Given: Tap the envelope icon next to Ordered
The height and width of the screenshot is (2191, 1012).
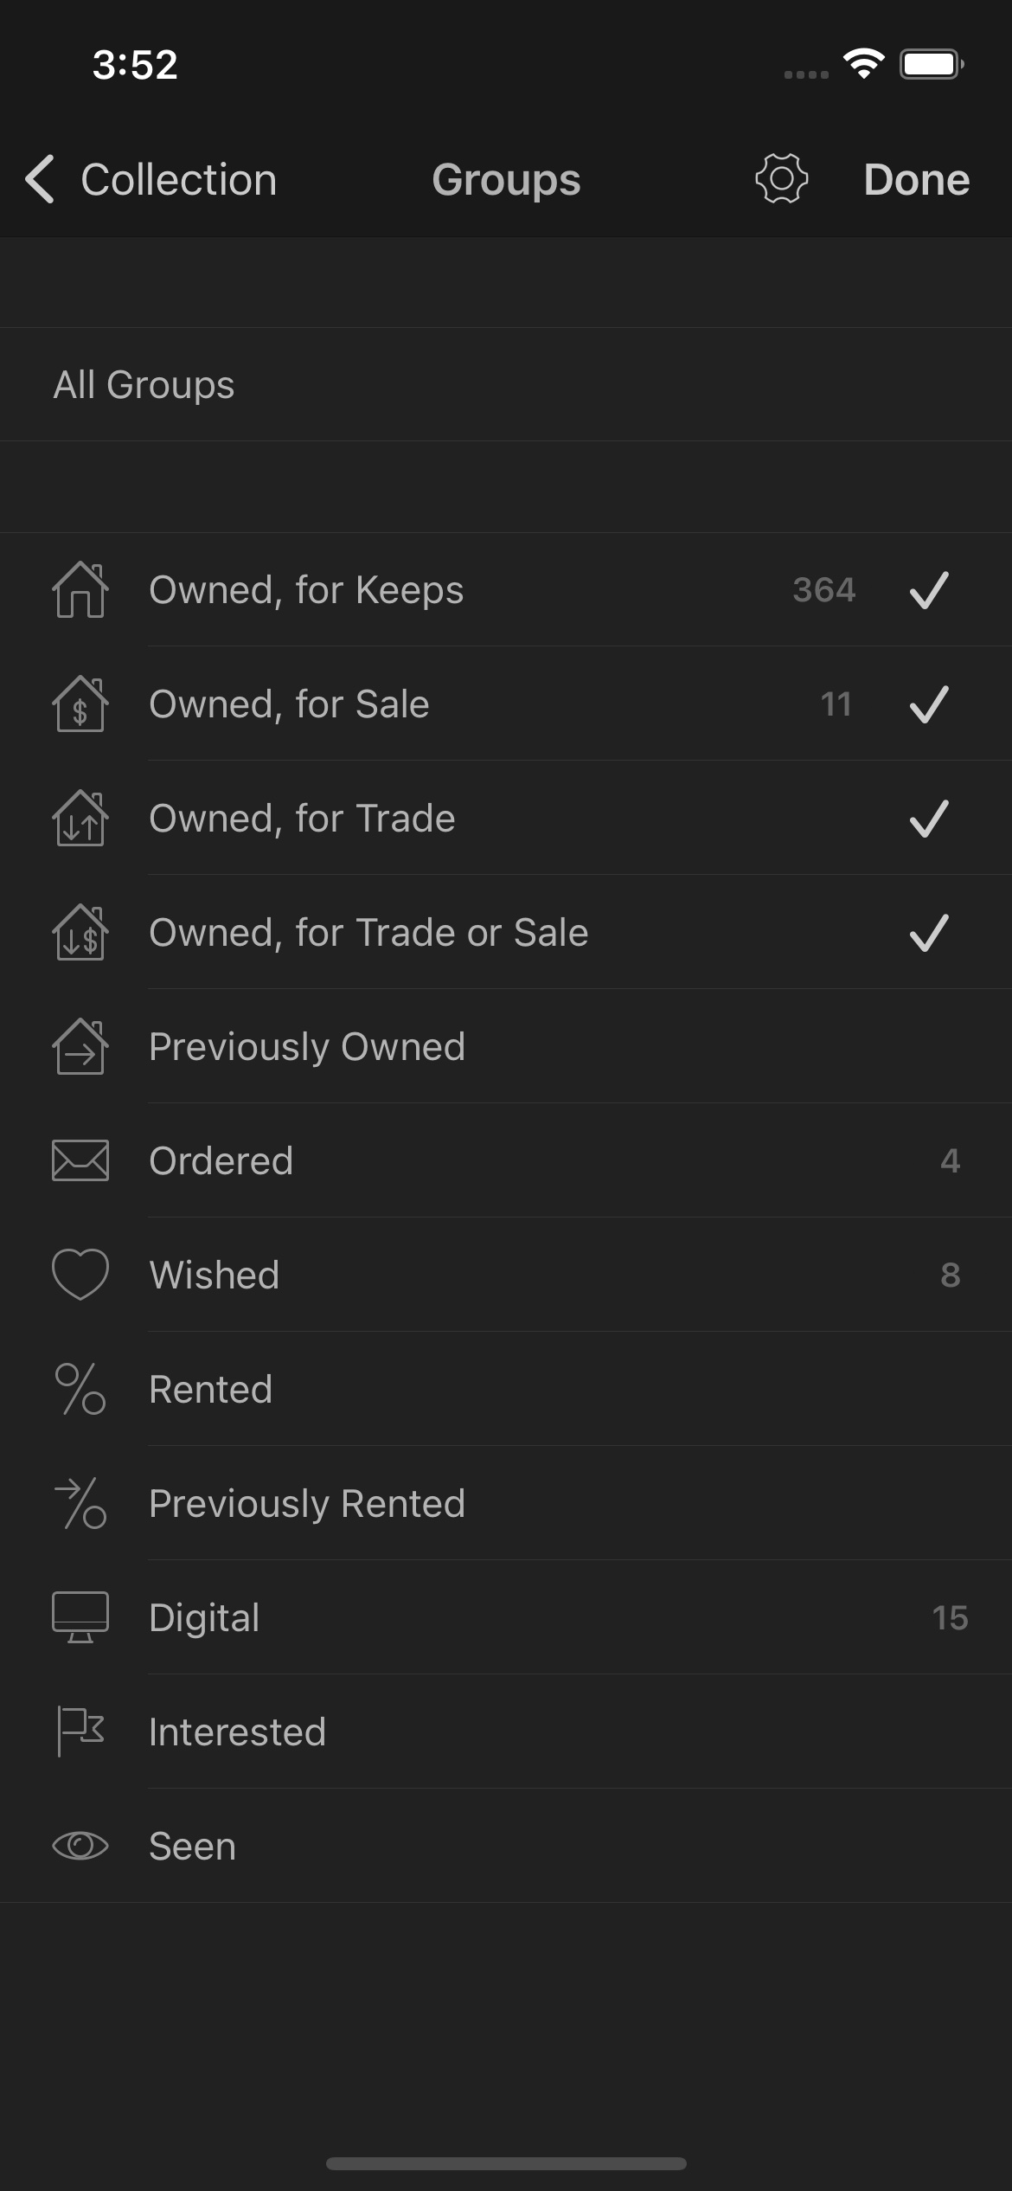Looking at the screenshot, I should (80, 1160).
